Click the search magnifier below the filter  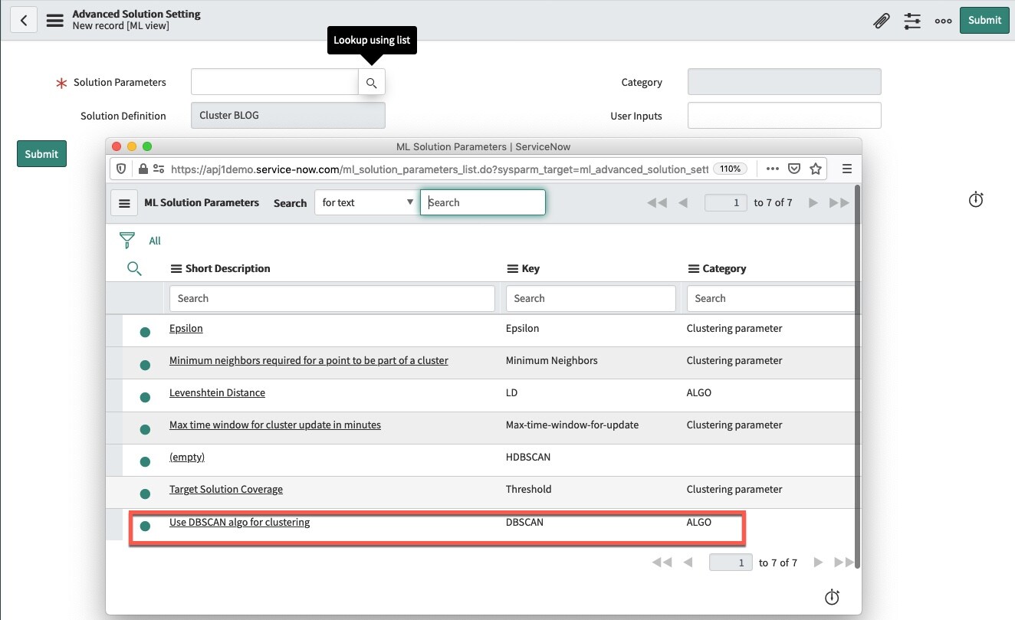pyautogui.click(x=134, y=269)
